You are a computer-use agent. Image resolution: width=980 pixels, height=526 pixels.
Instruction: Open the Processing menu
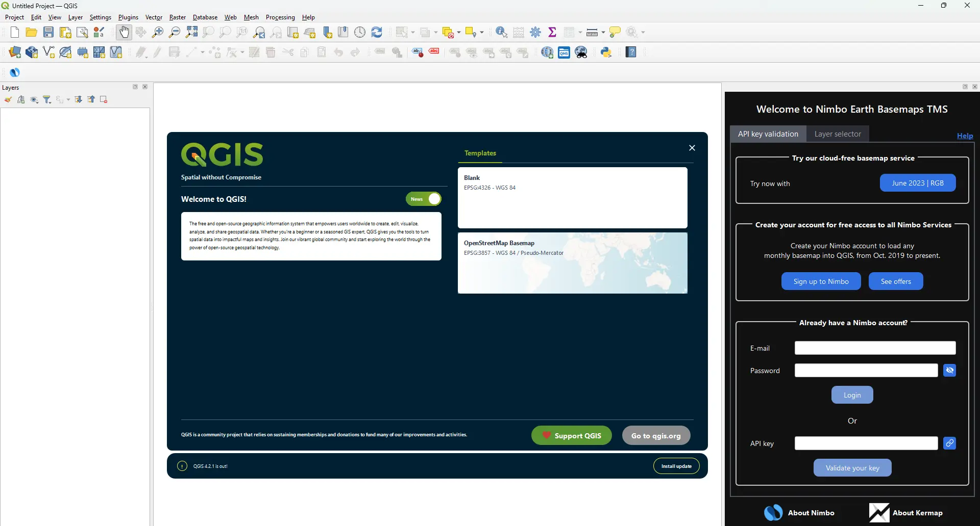point(280,17)
